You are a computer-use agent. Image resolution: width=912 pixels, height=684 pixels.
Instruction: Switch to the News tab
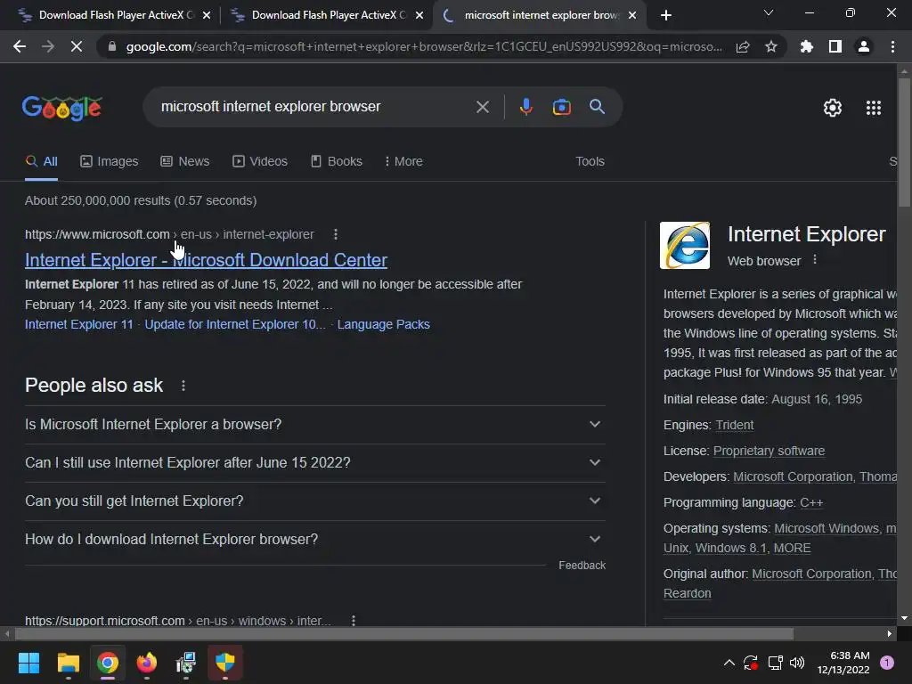[185, 161]
